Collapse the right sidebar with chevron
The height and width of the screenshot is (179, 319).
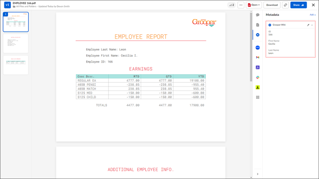(x=258, y=174)
